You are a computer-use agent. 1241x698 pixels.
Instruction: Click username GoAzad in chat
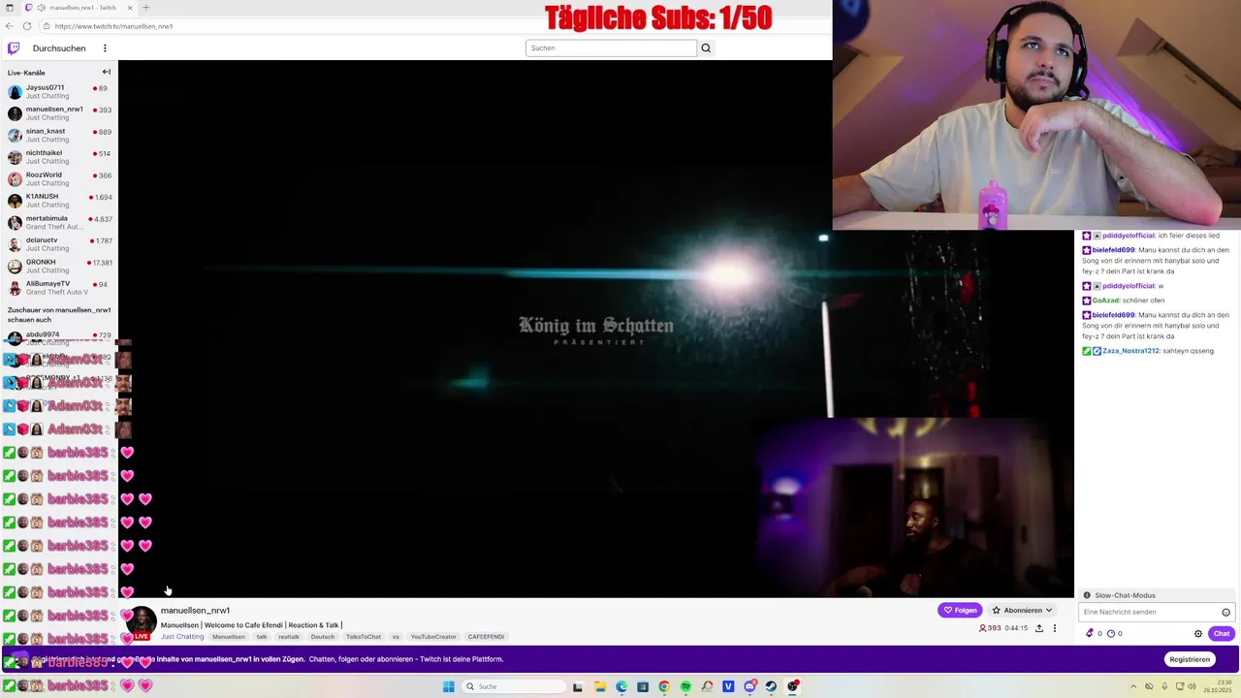[x=1105, y=301]
